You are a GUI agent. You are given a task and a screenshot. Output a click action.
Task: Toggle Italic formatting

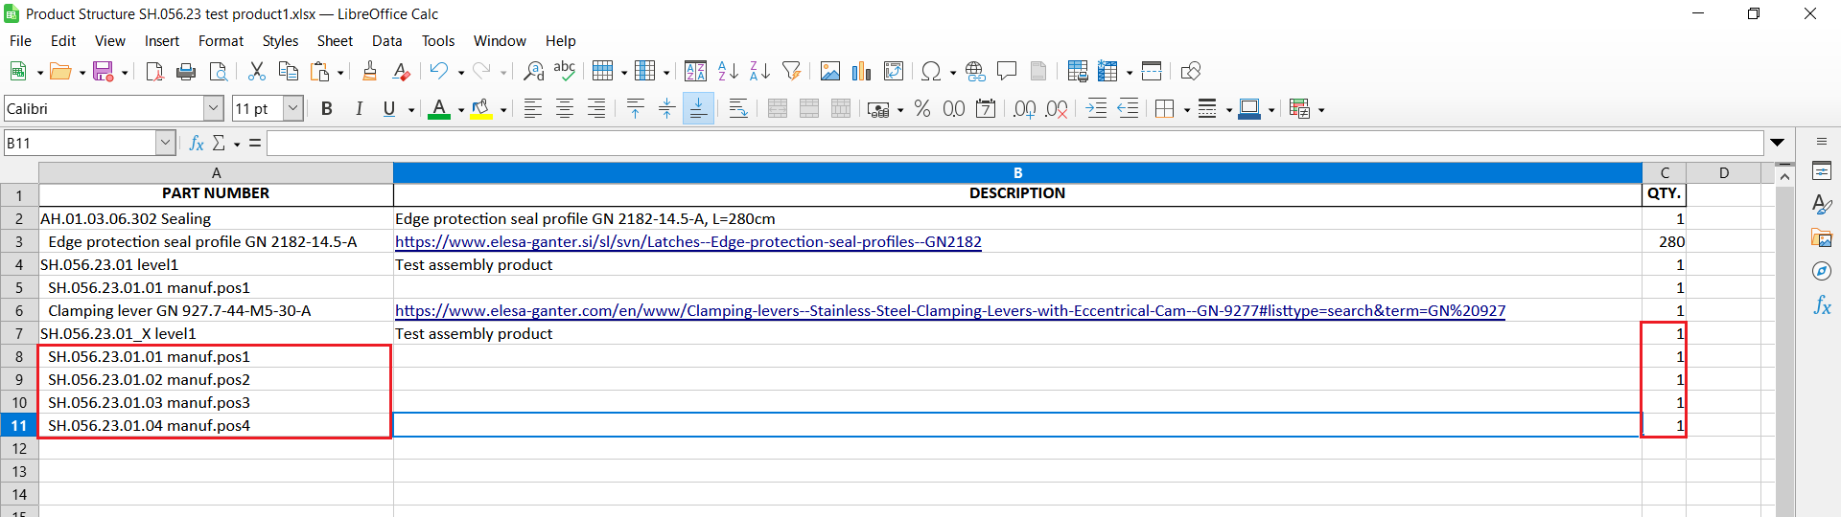359,109
